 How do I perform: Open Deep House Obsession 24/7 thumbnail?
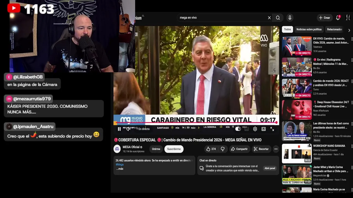point(297,110)
